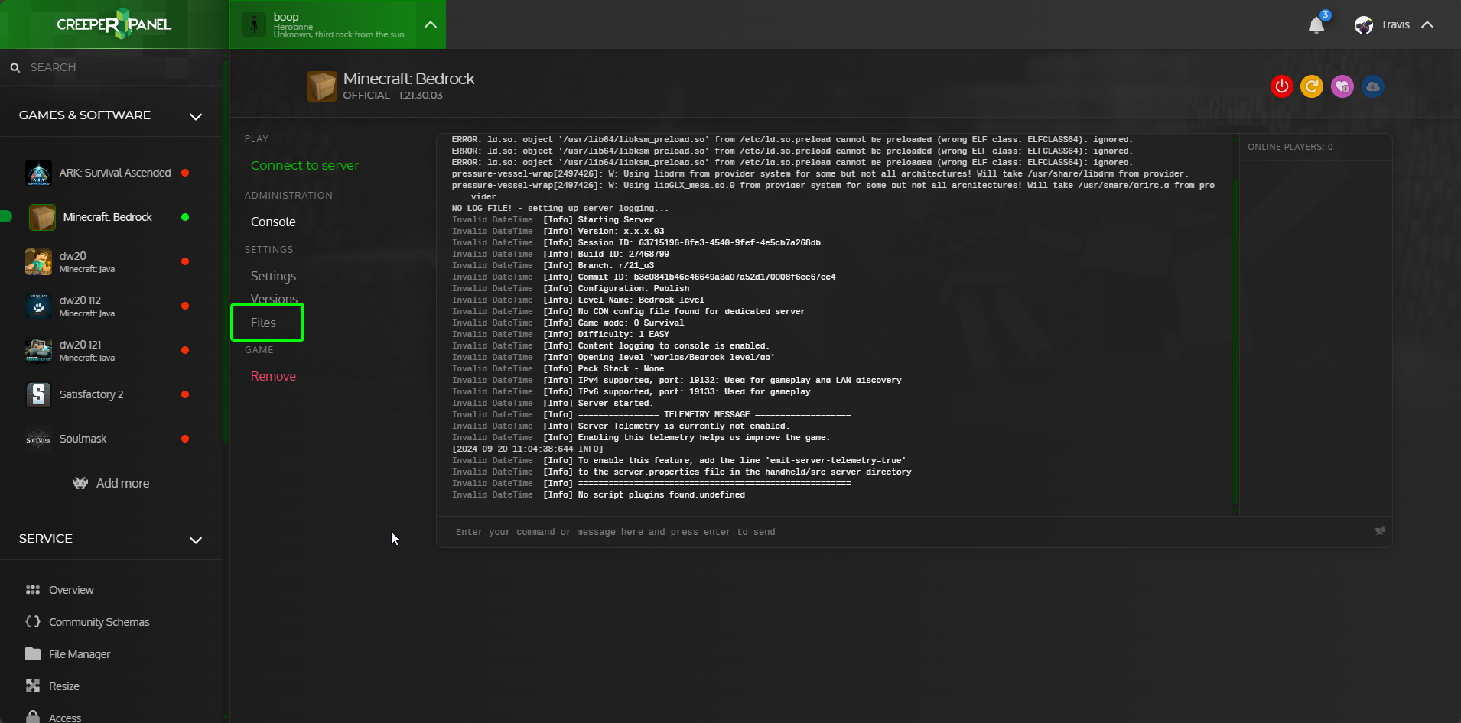This screenshot has width=1461, height=723.
Task: Click the Minecraft: Bedrock title text
Action: (x=408, y=79)
